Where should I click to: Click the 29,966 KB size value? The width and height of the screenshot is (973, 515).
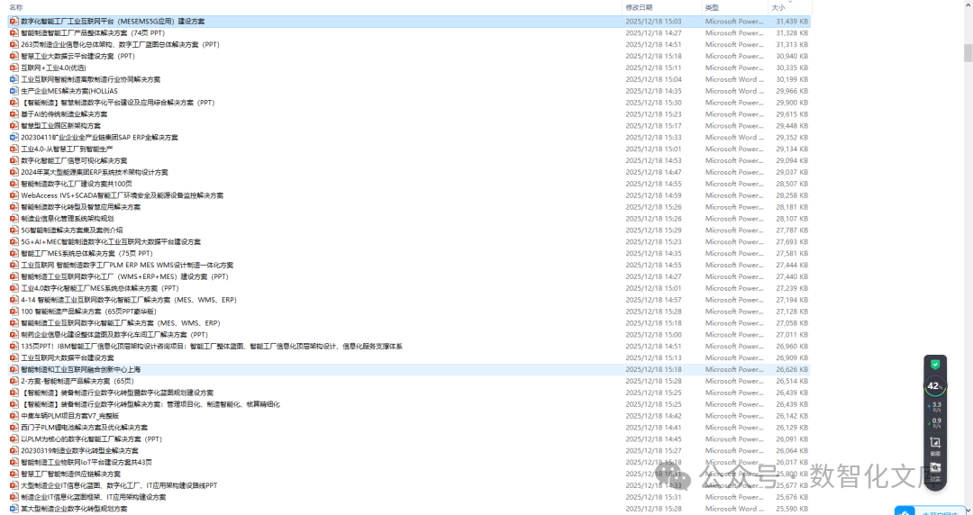click(x=792, y=91)
